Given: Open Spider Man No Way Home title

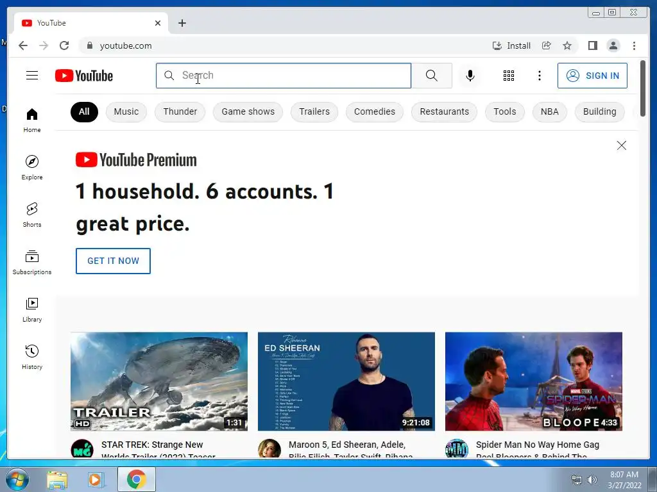Looking at the screenshot, I should pos(538,449).
